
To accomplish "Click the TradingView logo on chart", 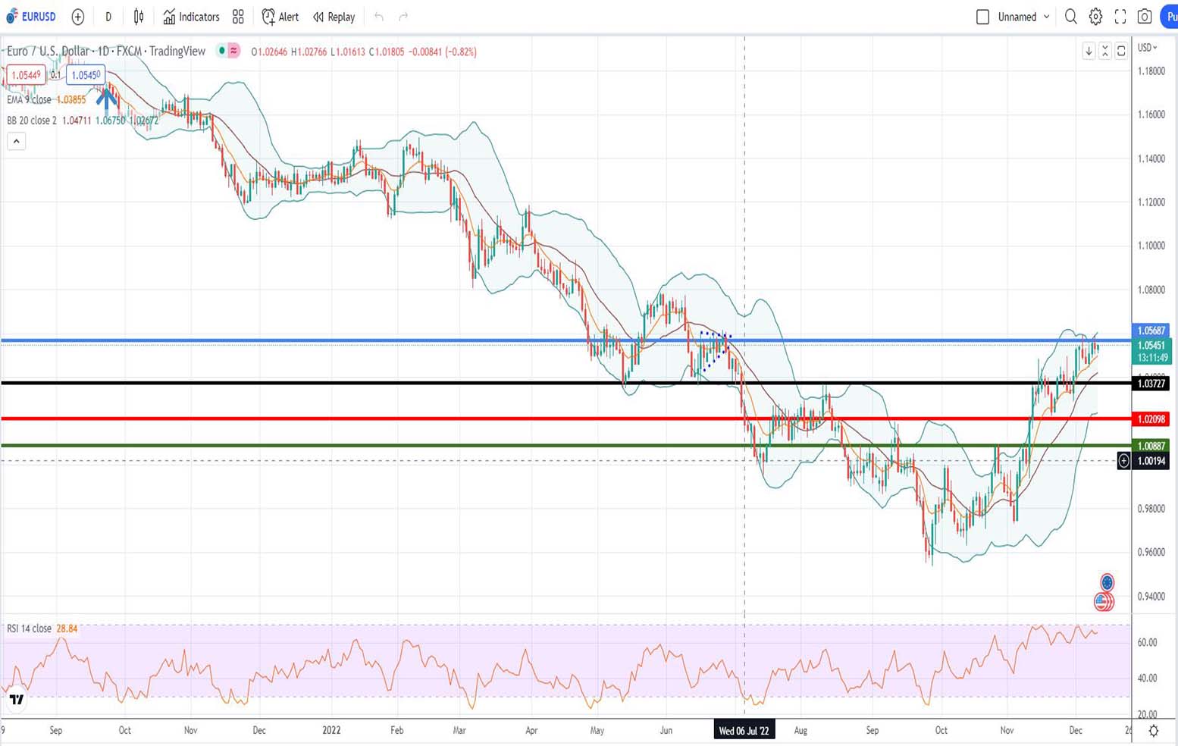I will [x=17, y=700].
